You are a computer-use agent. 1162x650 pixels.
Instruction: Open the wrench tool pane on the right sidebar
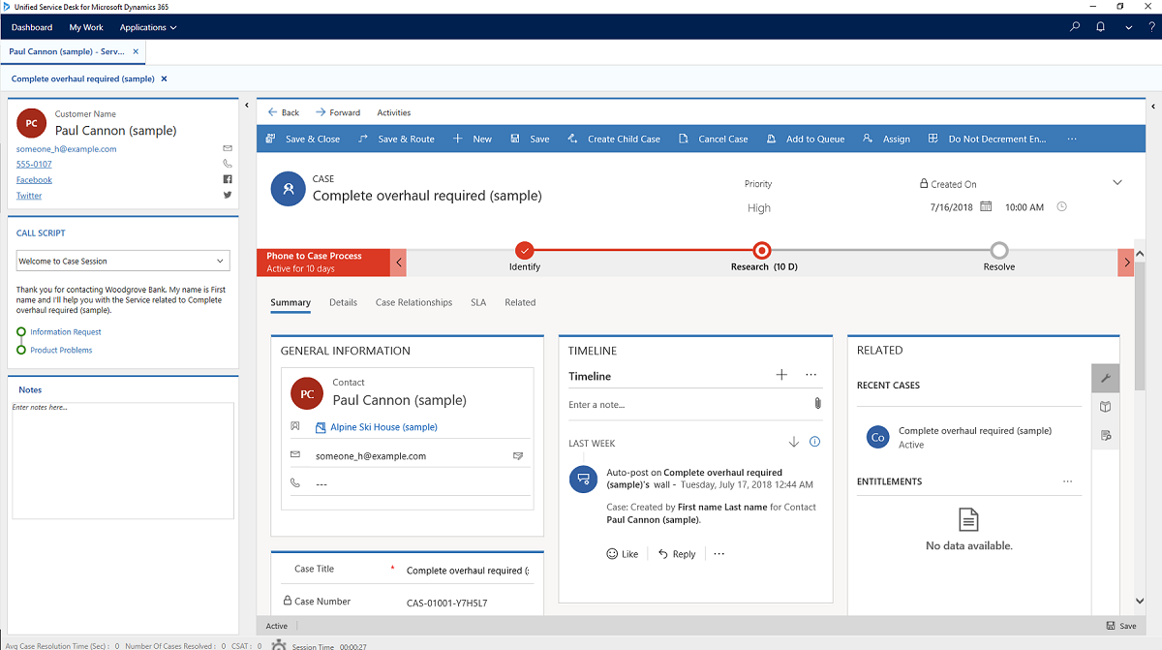click(1105, 378)
